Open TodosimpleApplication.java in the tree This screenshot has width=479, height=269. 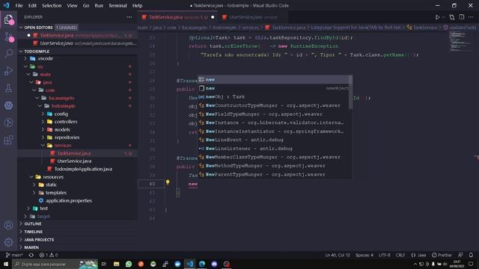(83, 169)
